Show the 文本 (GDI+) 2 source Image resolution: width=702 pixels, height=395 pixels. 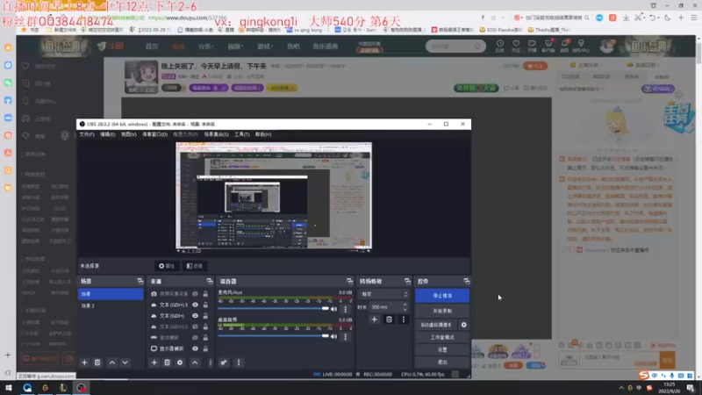(195, 327)
